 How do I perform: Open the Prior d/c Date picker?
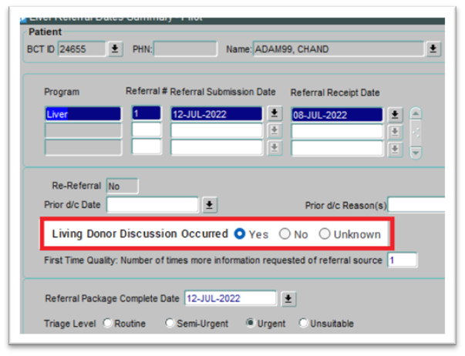(x=210, y=205)
